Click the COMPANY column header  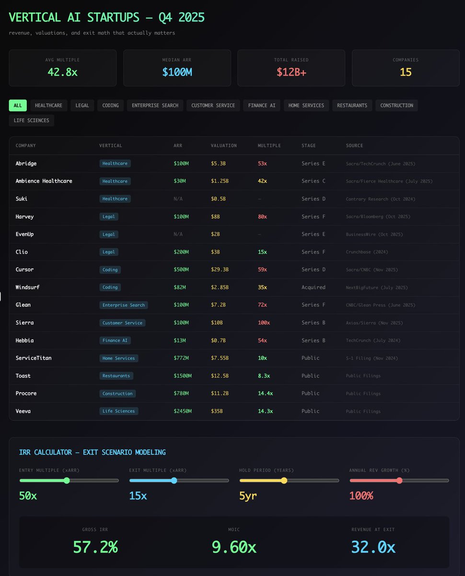(x=26, y=145)
